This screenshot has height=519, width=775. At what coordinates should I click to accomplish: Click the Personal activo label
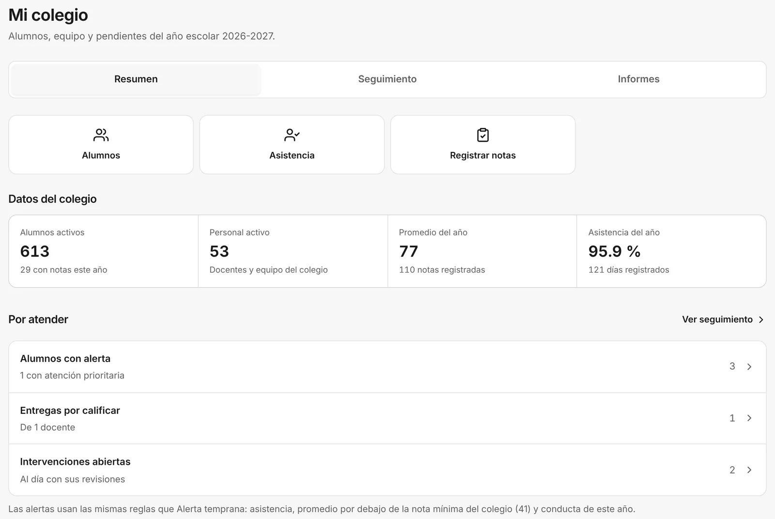(x=239, y=232)
